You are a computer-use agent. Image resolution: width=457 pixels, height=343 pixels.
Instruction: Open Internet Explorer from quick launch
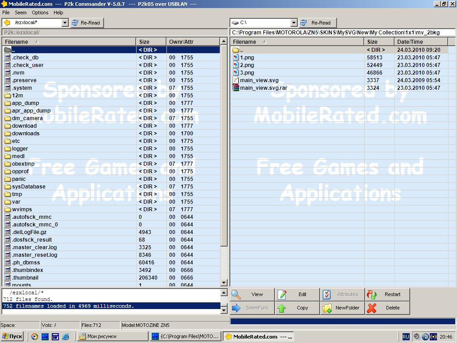coord(66,337)
